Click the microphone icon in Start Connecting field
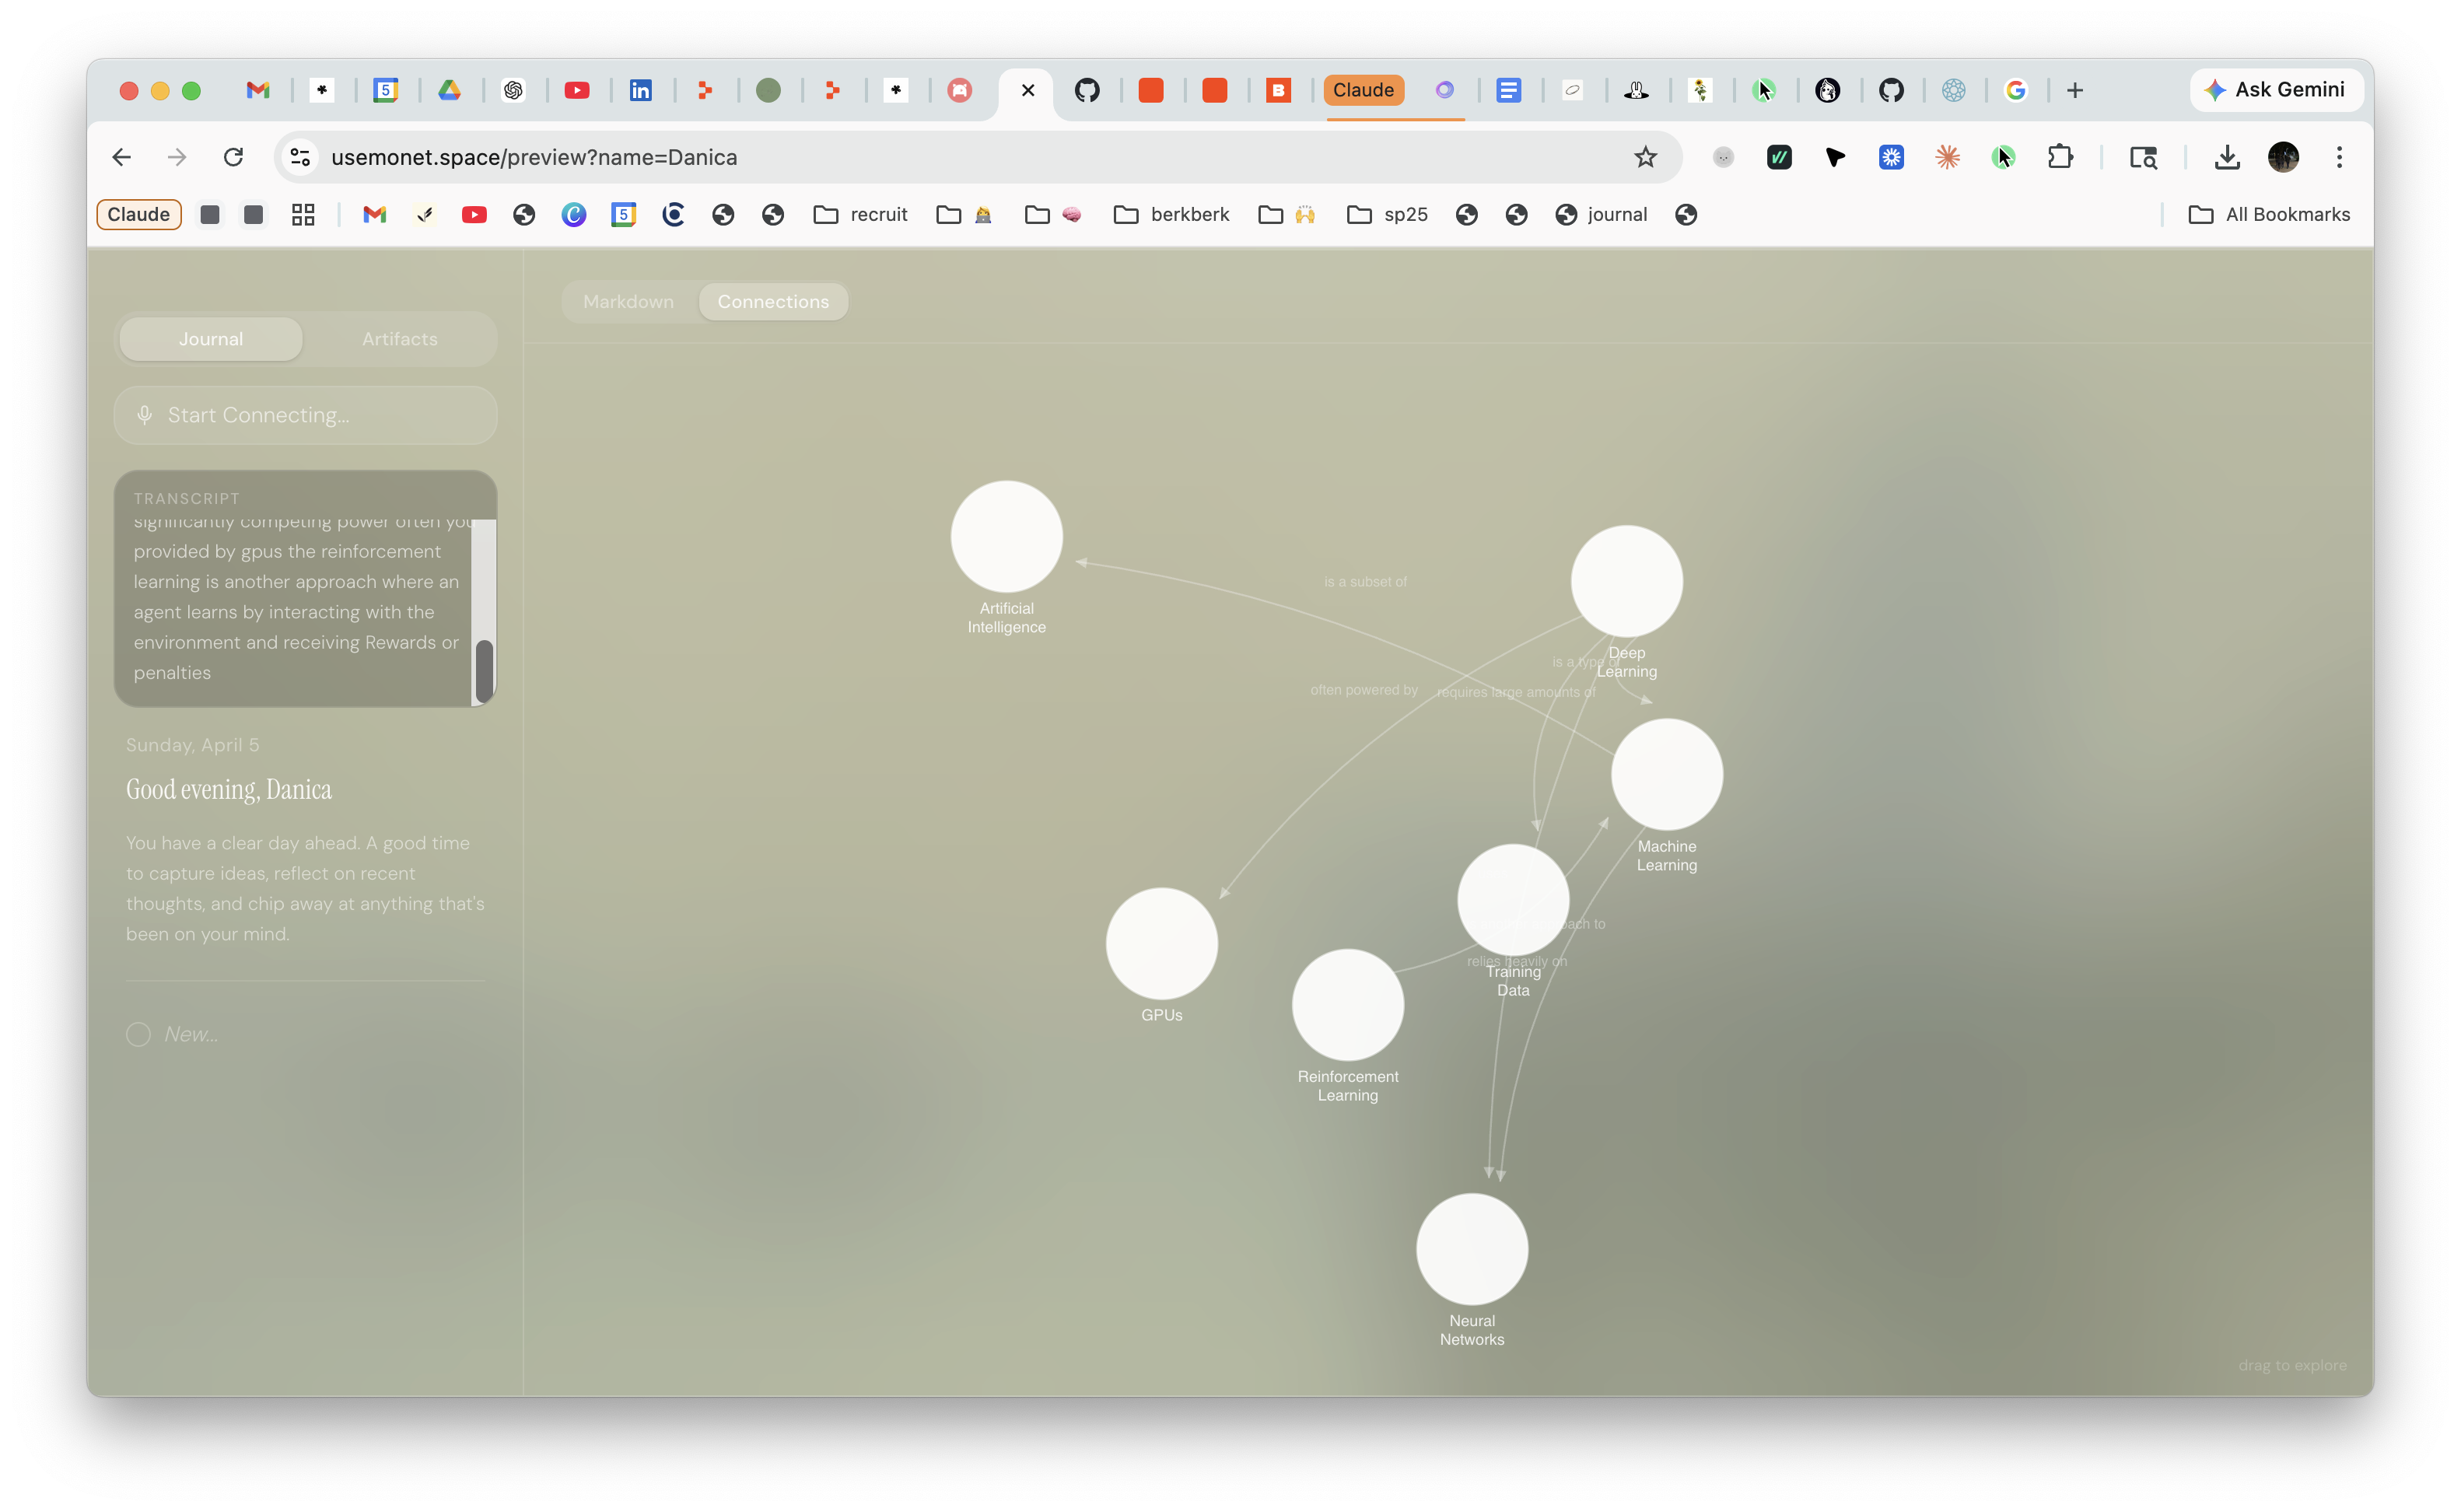The height and width of the screenshot is (1512, 2461). (x=145, y=415)
